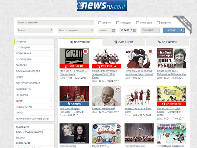The width and height of the screenshot is (197, 148).
Task: Open Со скидками in the sidebar menu
Action: (x=34, y=59)
